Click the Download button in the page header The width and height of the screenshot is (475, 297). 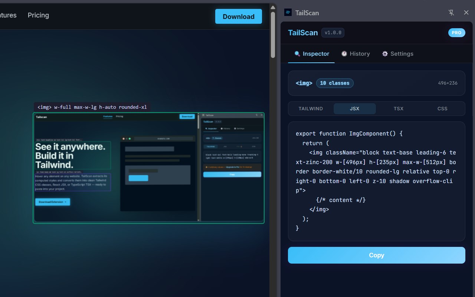[x=239, y=16]
